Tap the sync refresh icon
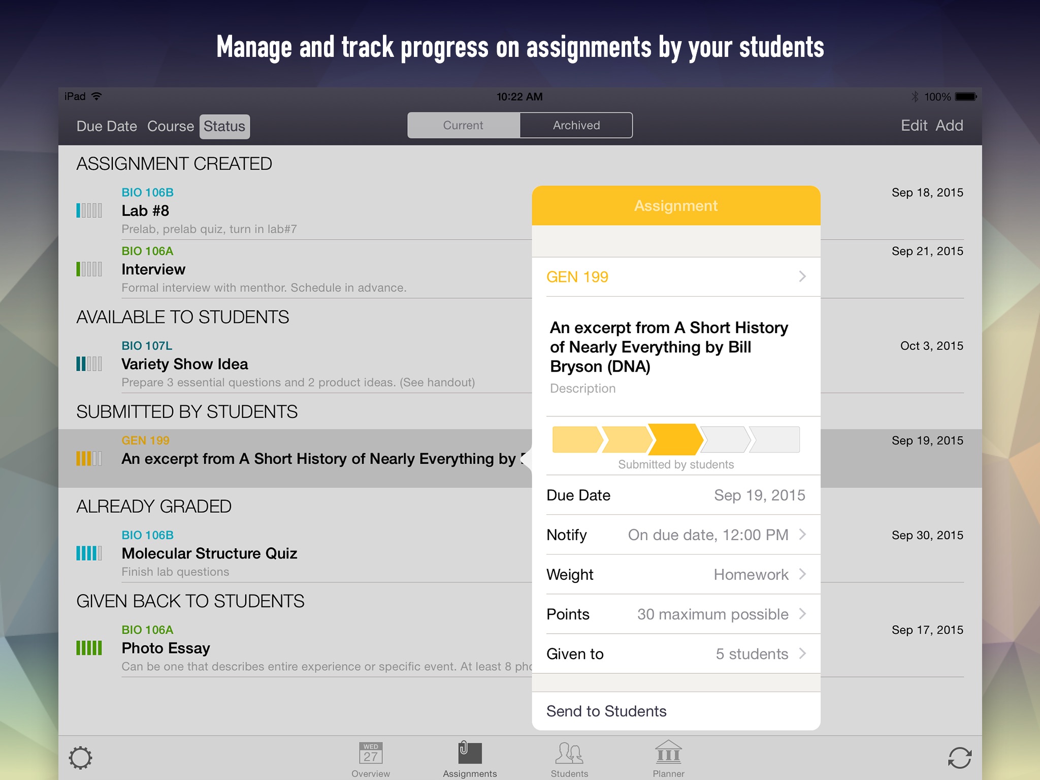Image resolution: width=1040 pixels, height=780 pixels. click(959, 758)
